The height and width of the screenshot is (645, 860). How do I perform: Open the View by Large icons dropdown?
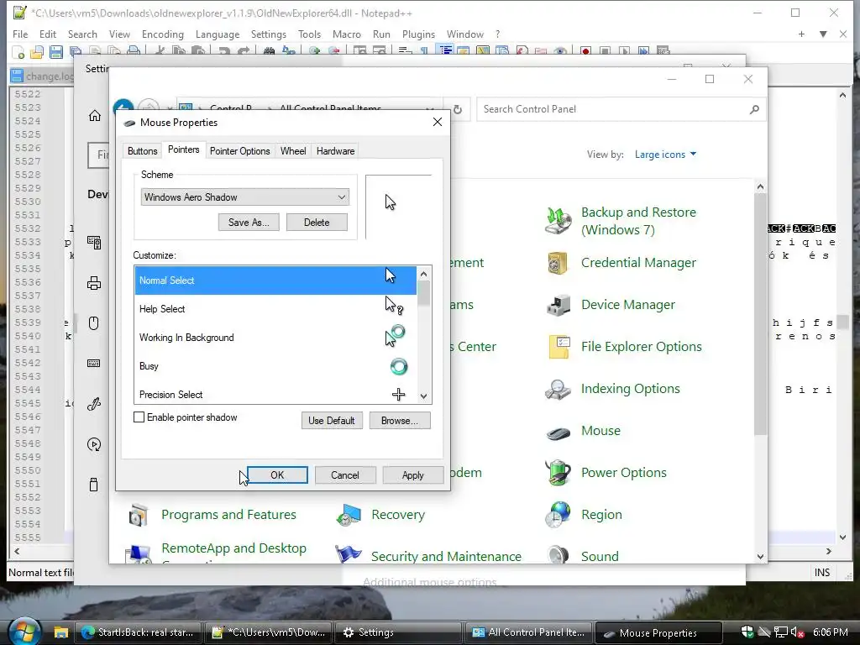coord(665,155)
